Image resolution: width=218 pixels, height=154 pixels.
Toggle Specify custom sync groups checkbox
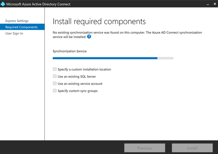click(55, 91)
